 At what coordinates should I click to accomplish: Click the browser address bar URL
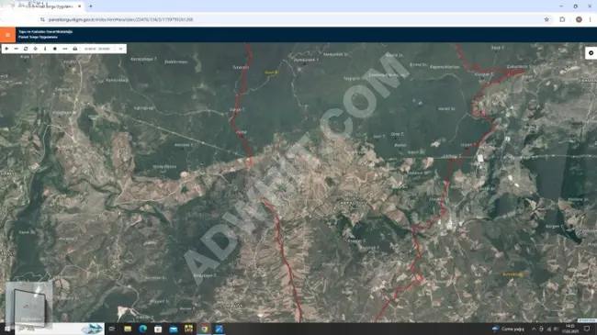120,19
